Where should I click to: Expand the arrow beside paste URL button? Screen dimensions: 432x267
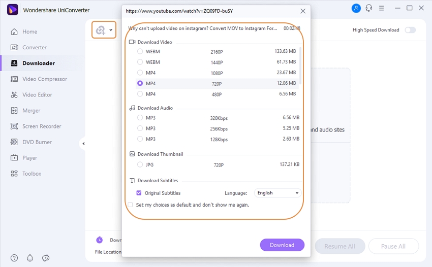click(x=111, y=30)
